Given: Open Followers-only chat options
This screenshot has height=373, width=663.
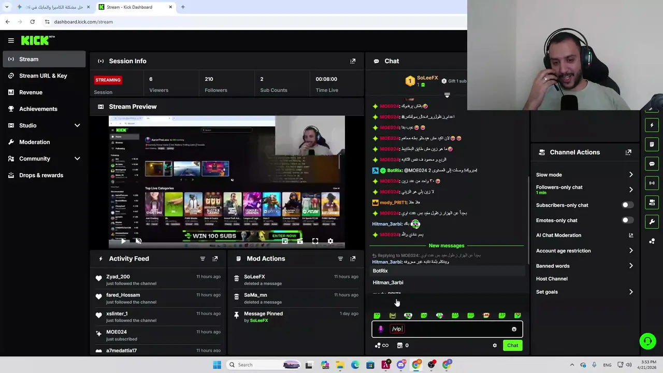Looking at the screenshot, I should pyautogui.click(x=585, y=190).
